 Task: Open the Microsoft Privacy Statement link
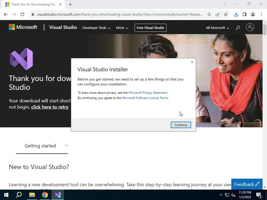pos(148,93)
